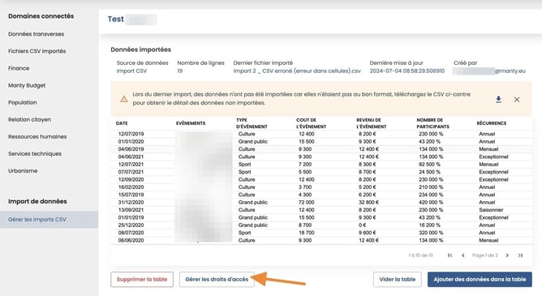Screen dimensions: 542x296
Task: Click NOMBRE DE PARTICIPANTS column header
Action: click(x=432, y=123)
